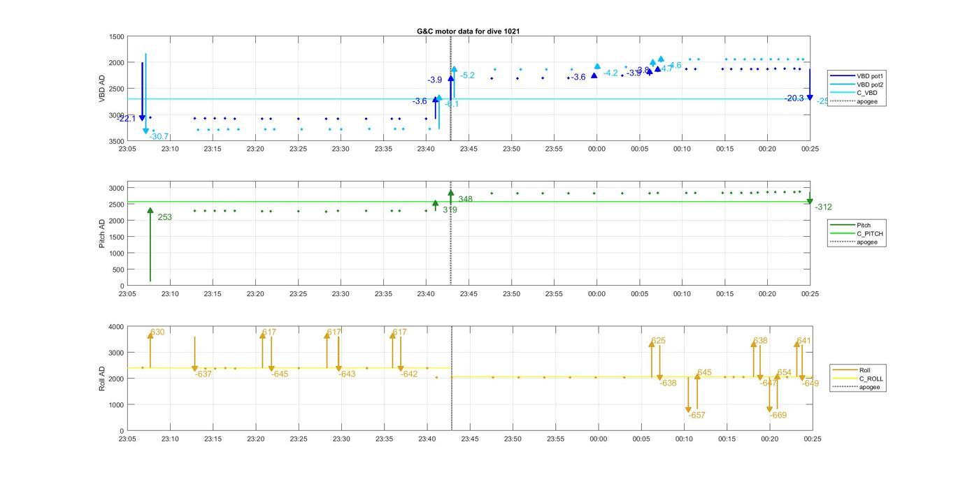Click 'apogee' in the VBD plot legend

[x=855, y=101]
